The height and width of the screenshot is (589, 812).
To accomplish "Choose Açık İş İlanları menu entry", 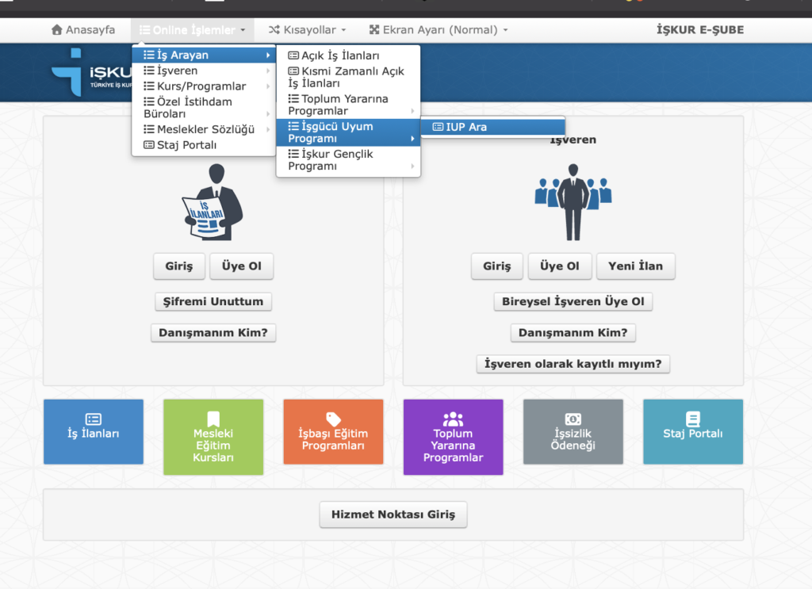I will point(340,55).
